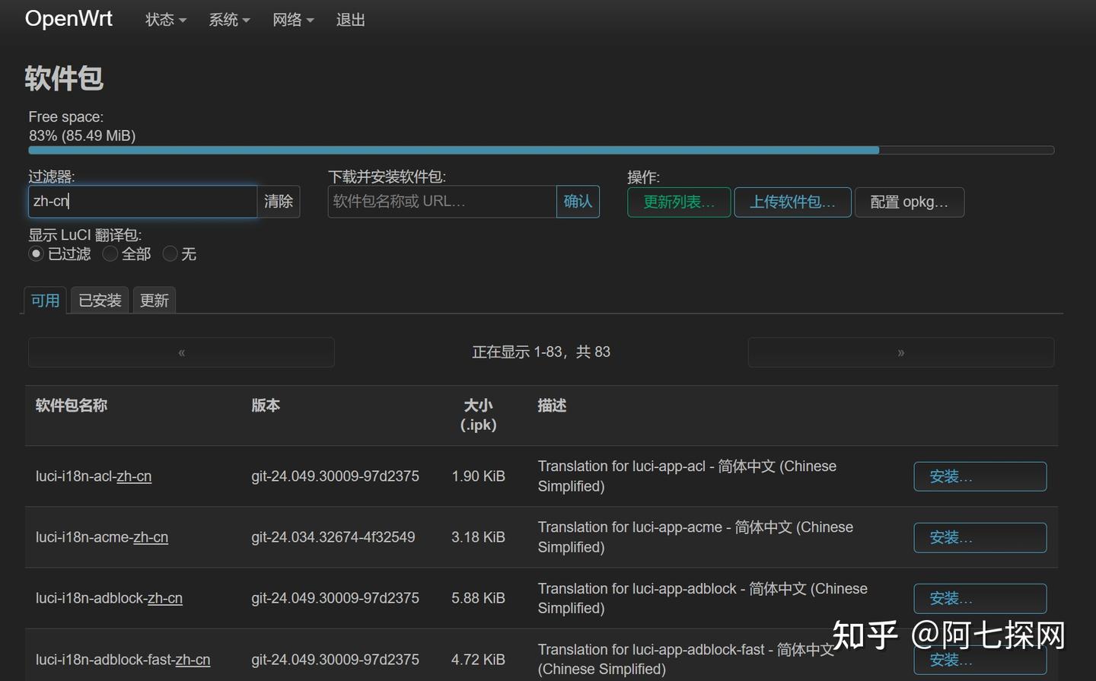
Task: Click the next page » control
Action: (x=900, y=352)
